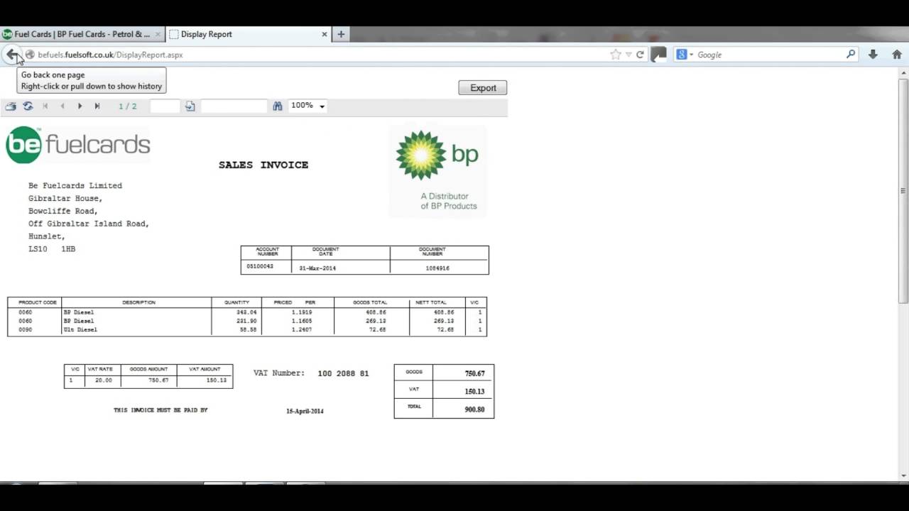Click the total amount 900.80
909x511 pixels.
tap(474, 410)
